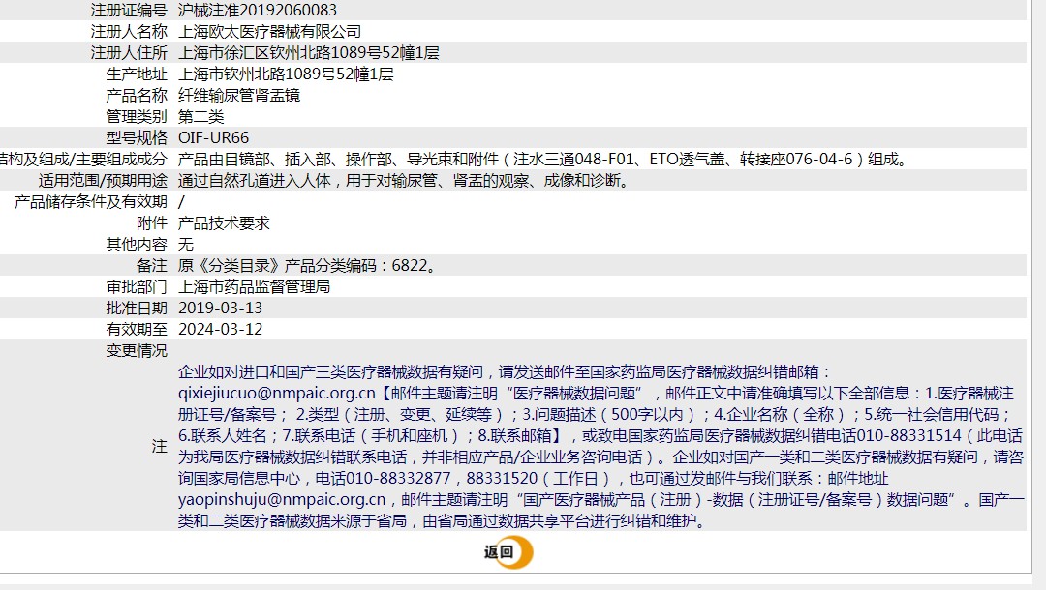Click the 附件 label
This screenshot has height=590, width=1046.
152,223
